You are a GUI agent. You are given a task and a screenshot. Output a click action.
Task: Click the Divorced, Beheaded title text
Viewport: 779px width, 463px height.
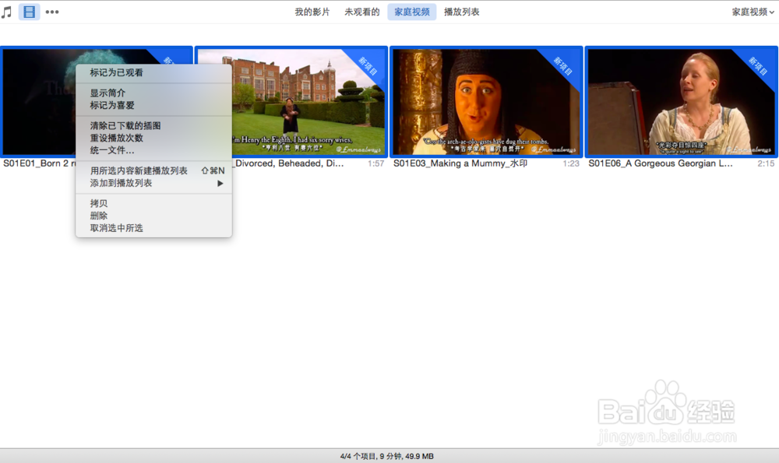pyautogui.click(x=289, y=163)
